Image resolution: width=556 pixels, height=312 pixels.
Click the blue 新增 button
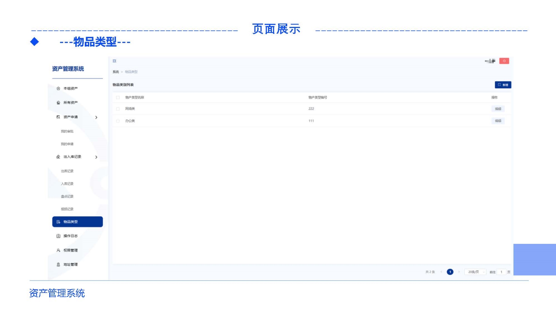503,85
